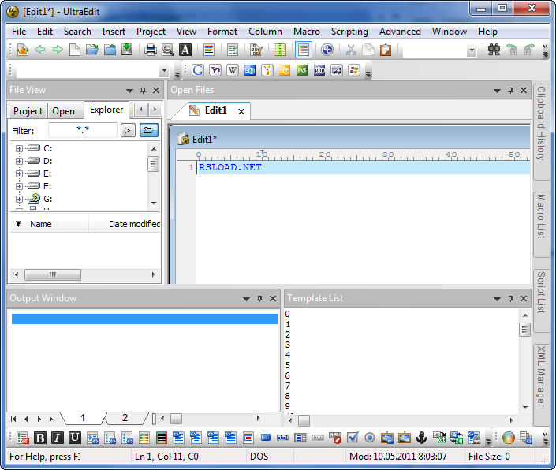
Task: Open the Template List panel dropdown arrow
Action: 497,299
